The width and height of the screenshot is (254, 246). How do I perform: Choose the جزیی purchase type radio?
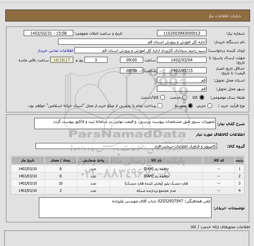[x=210, y=106]
